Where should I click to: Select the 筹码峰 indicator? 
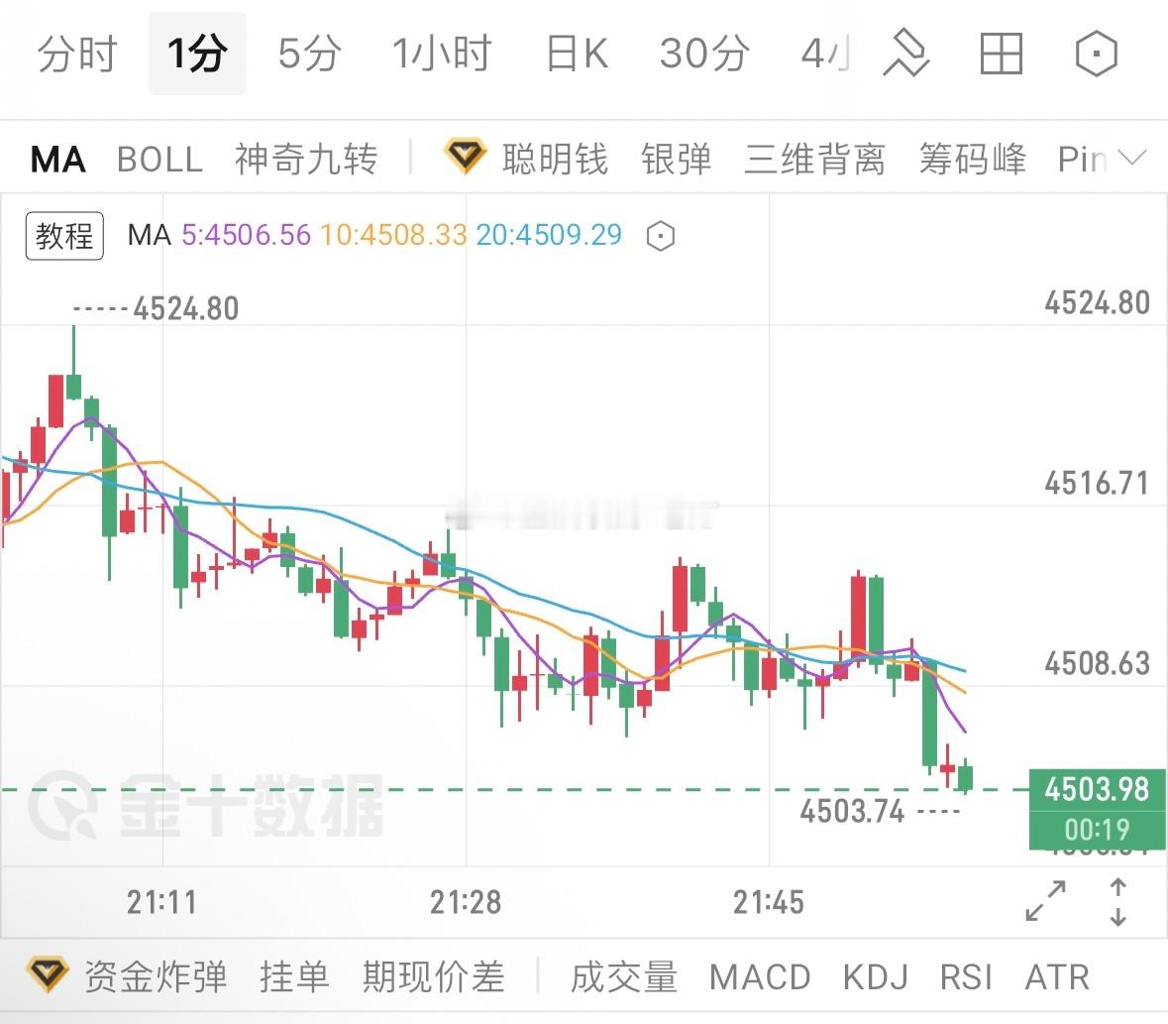click(972, 160)
